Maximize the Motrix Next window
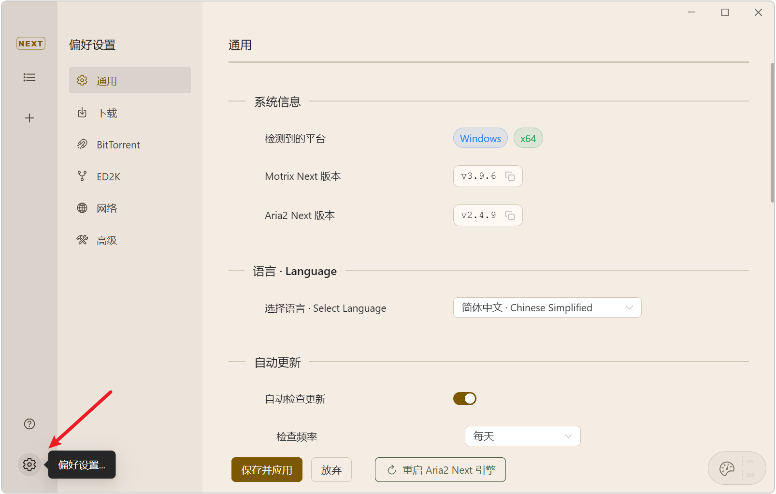776x494 pixels. tap(725, 12)
